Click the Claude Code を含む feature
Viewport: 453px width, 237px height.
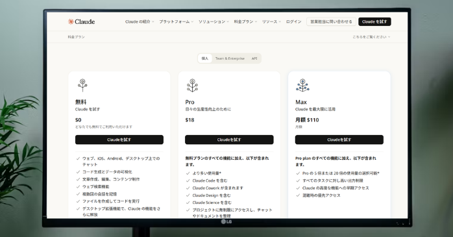(x=210, y=181)
